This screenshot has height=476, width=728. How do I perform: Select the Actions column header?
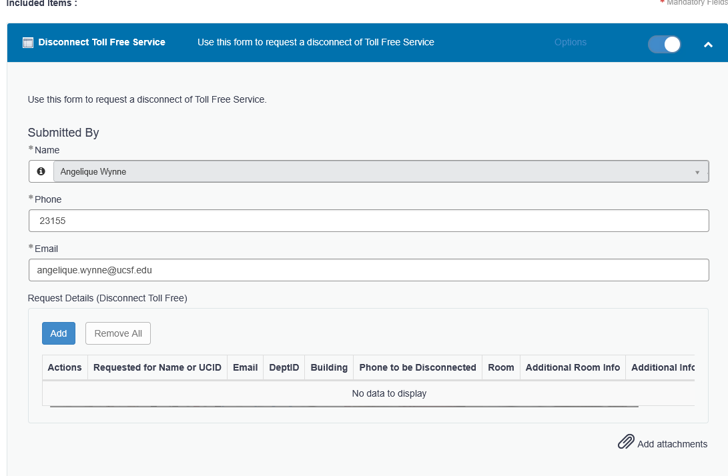coord(65,367)
